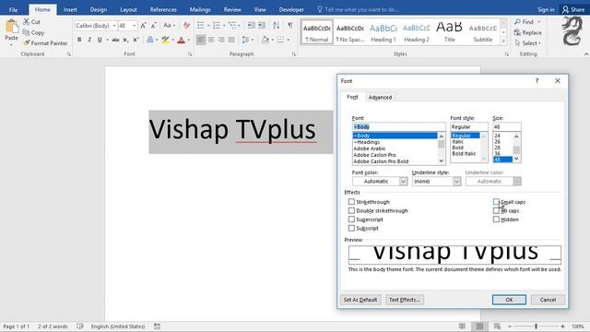The width and height of the screenshot is (590, 332).
Task: Click the Font name input field in dialog
Action: [399, 127]
